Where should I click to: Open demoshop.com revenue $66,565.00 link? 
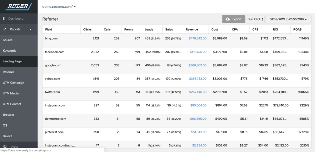pos(198,119)
